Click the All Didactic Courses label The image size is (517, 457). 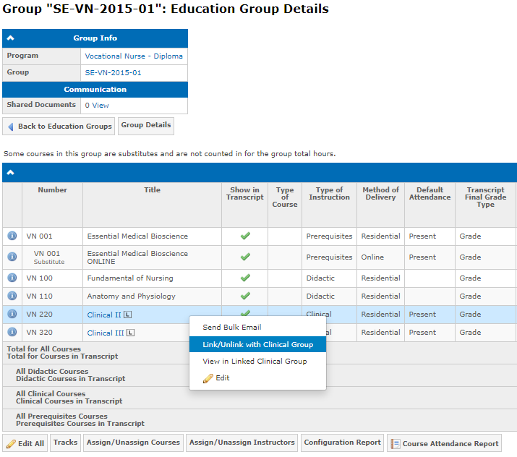[52, 371]
